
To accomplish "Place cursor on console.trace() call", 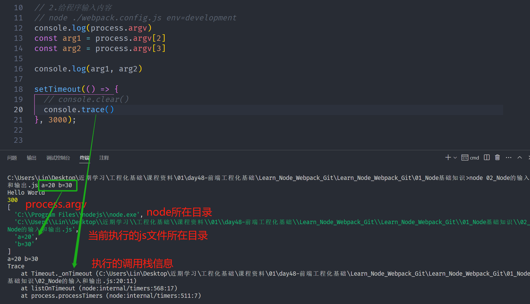I will pos(79,110).
